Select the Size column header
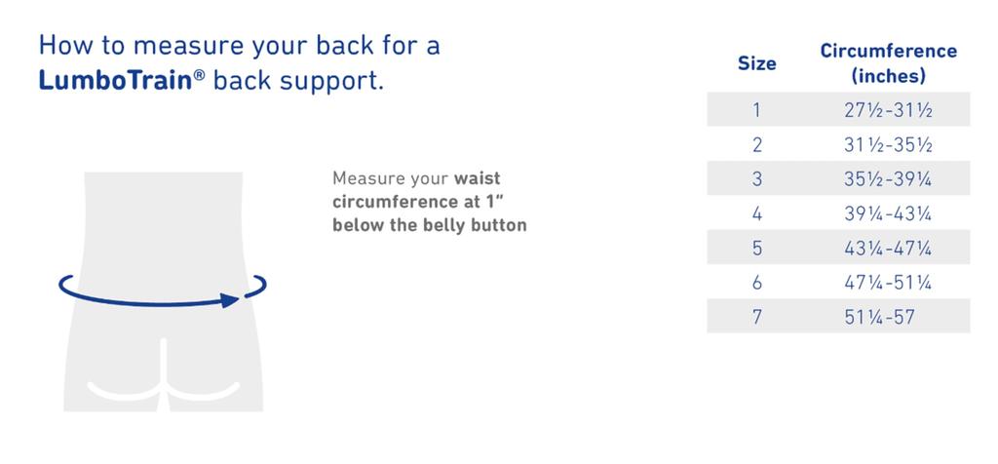 [756, 63]
